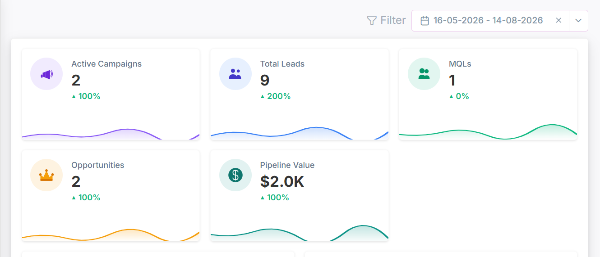Open the MQLs card title
The image size is (600, 257).
[460, 64]
